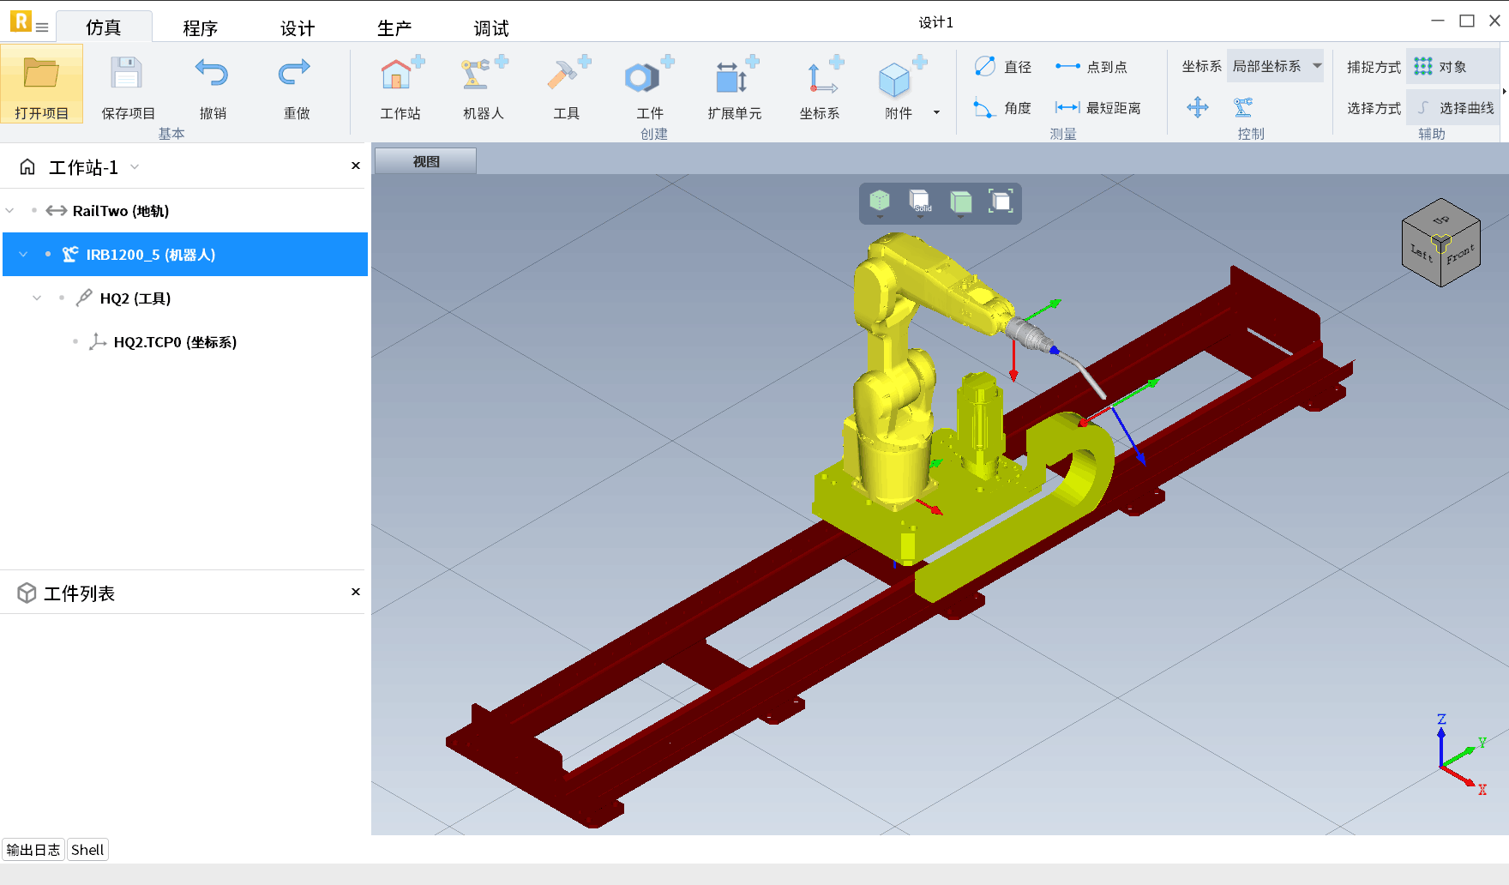Screen dimensions: 1509x885
Task: Select HQ2.TCP0 coordinate system tree item
Action: (175, 342)
